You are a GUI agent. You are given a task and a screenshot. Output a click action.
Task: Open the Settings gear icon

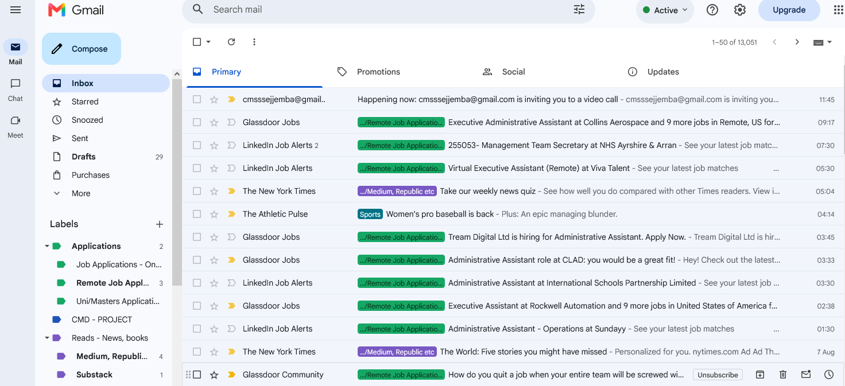click(x=740, y=10)
